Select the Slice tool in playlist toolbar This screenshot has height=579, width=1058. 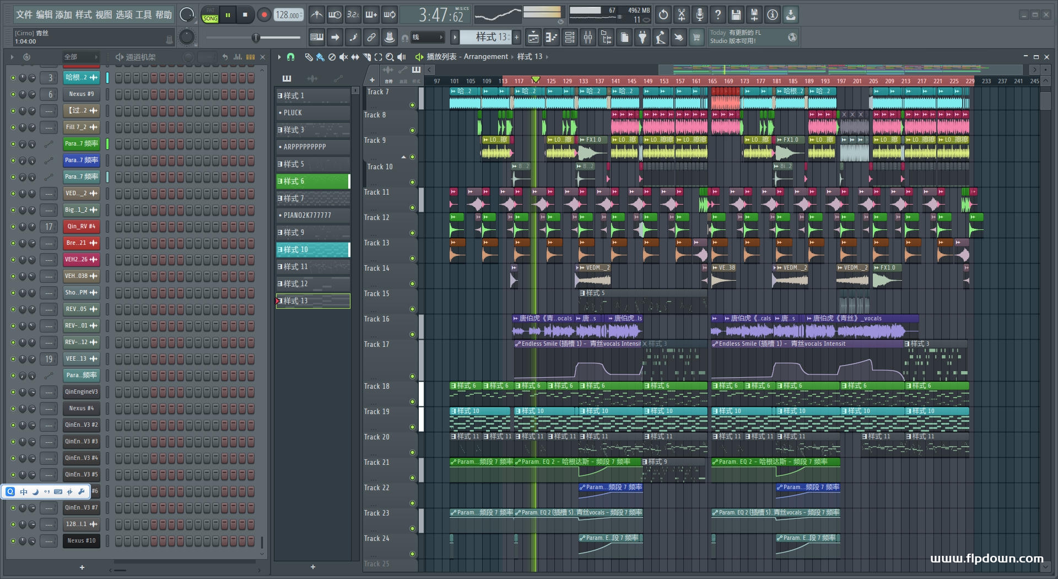(366, 57)
